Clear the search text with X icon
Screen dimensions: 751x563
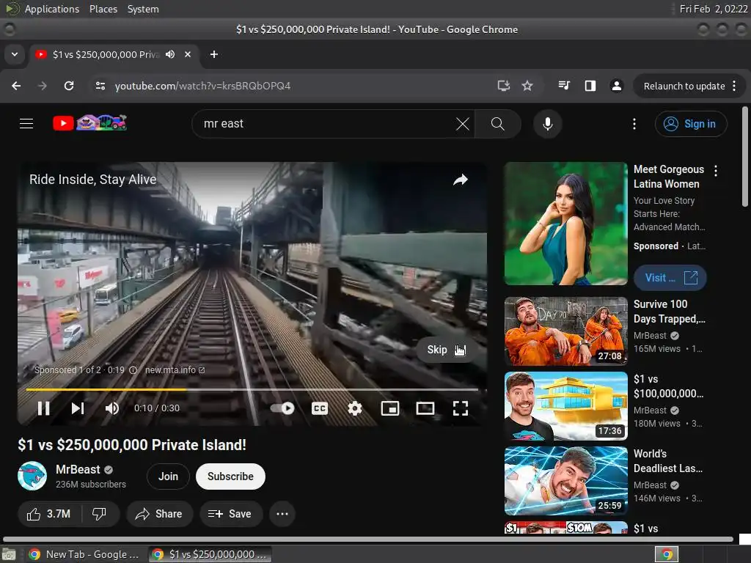point(462,124)
